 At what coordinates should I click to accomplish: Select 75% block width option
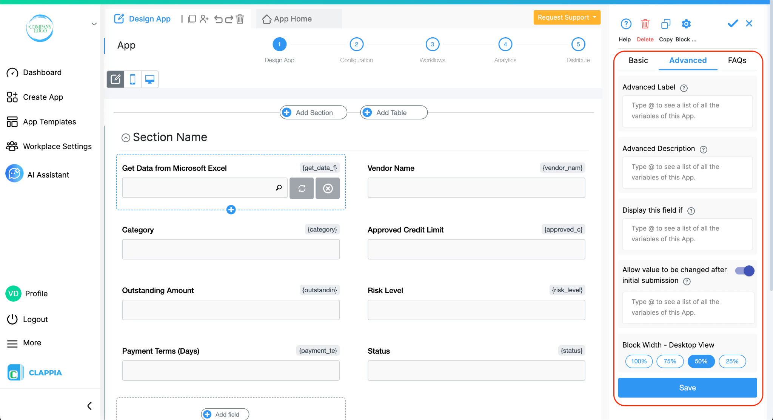click(670, 361)
